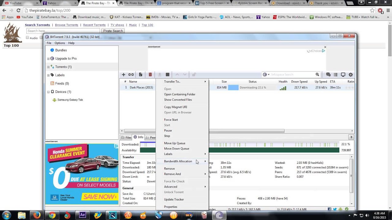392x220 pixels.
Task: Click the BitTorrent icon in taskbar
Action: [x=219, y=215]
